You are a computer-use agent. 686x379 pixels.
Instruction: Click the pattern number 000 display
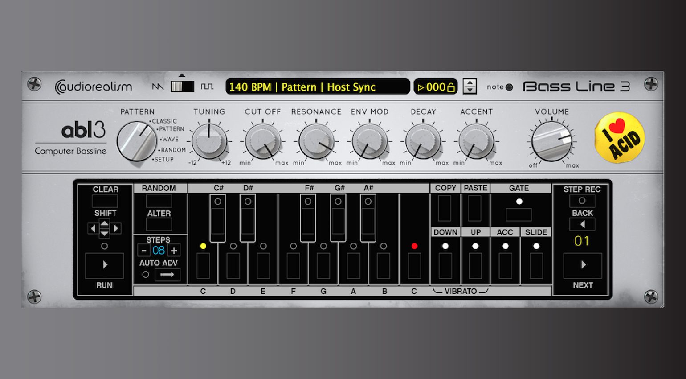pos(436,87)
